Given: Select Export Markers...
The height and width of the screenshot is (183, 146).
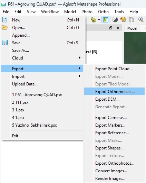Looking at the screenshot, I should (x=115, y=125).
